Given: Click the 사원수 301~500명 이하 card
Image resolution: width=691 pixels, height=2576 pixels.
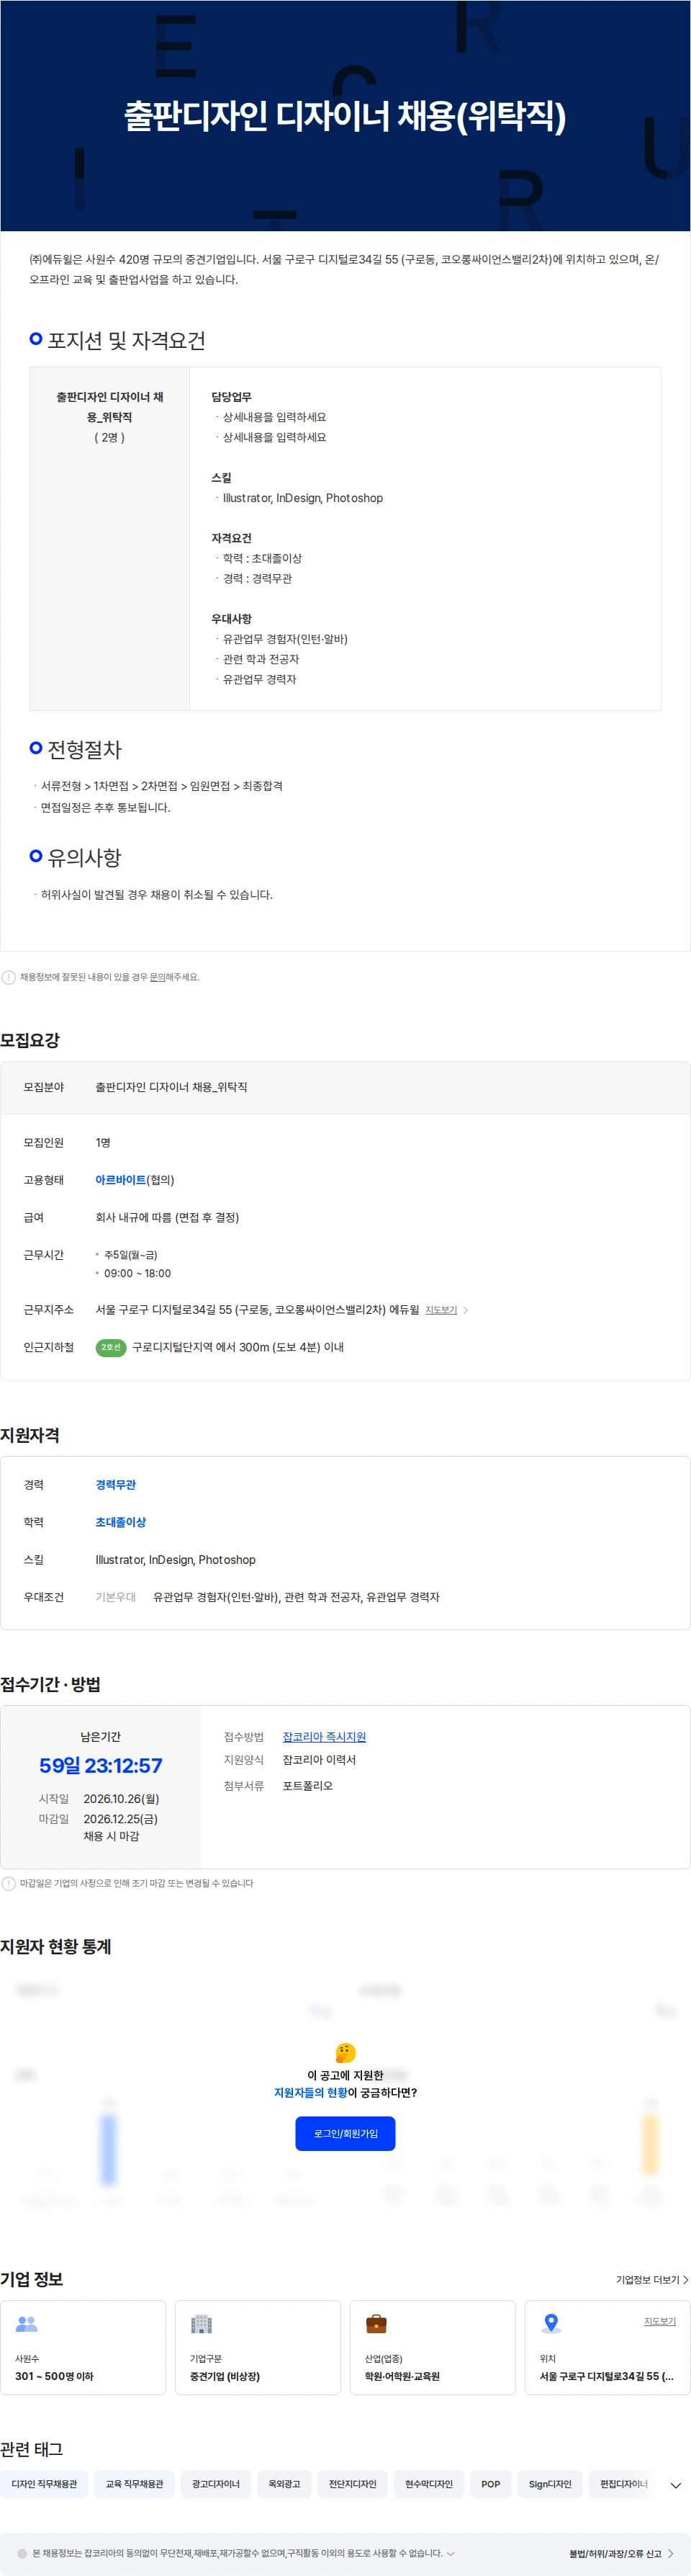Looking at the screenshot, I should tap(83, 2347).
